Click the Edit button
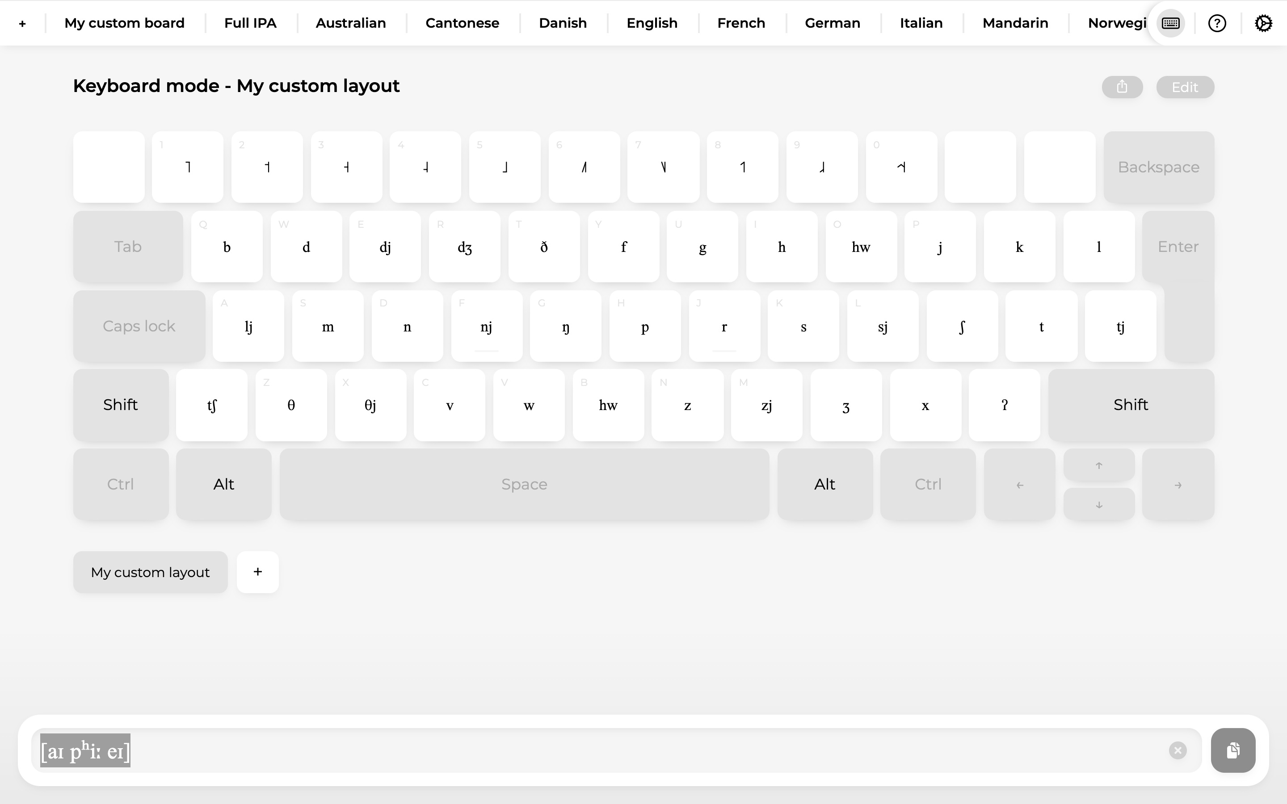Viewport: 1287px width, 804px height. pyautogui.click(x=1185, y=87)
